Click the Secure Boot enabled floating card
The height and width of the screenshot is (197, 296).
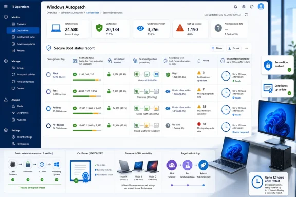point(277,65)
